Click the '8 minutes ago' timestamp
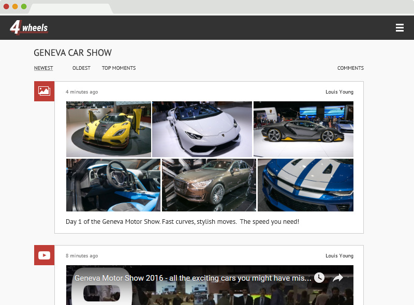Viewport: 414px width, 305px height. point(81,255)
